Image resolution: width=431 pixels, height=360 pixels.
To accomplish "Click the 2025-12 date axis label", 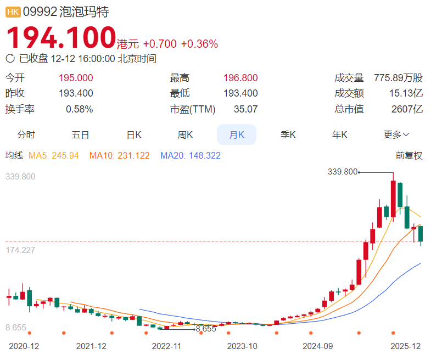I will point(406,346).
